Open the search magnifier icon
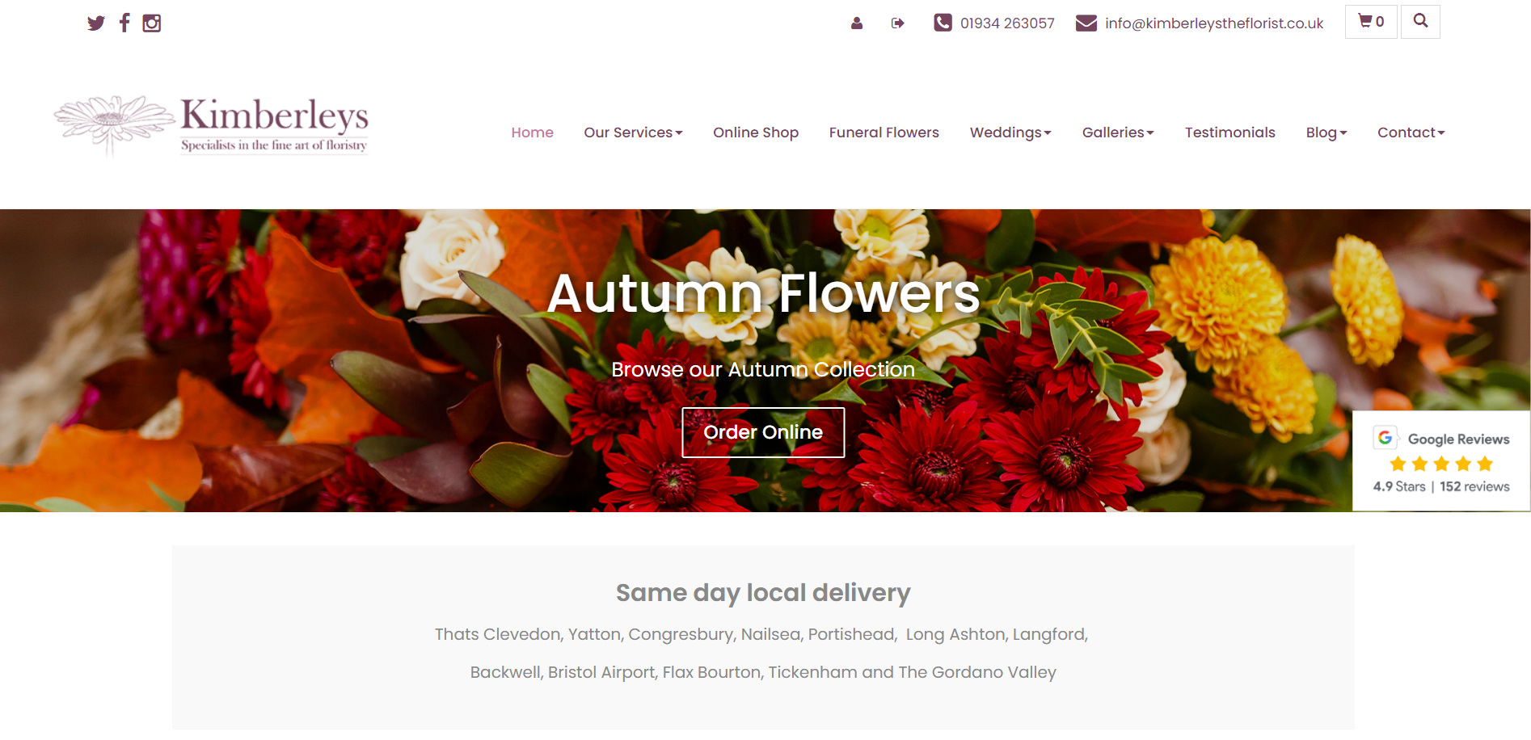Screen dimensions: 1531x740 [x=1420, y=22]
